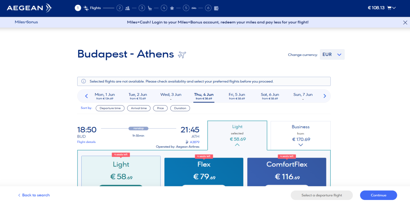This screenshot has width=410, height=202.
Task: Click the seat selection step icon
Action: coord(150,8)
